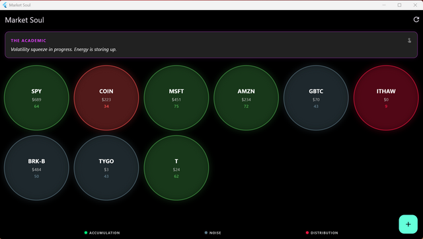The width and height of the screenshot is (423, 239).
Task: Click the Market Soul header title
Action: (24, 20)
